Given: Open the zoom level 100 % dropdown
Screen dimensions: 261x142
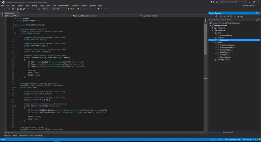Looking at the screenshot, I should coord(8,132).
